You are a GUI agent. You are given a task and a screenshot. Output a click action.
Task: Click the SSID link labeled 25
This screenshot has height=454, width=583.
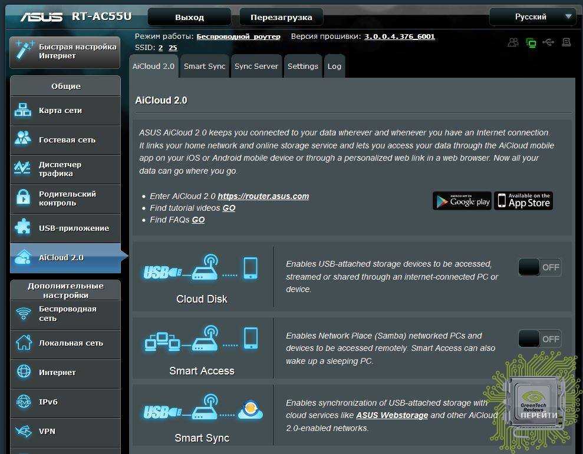coord(173,48)
